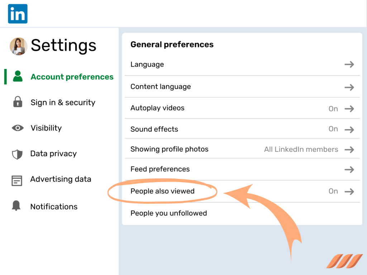The image size is (367, 275).
Task: Click the profile photo beside Settings
Action: tap(18, 46)
